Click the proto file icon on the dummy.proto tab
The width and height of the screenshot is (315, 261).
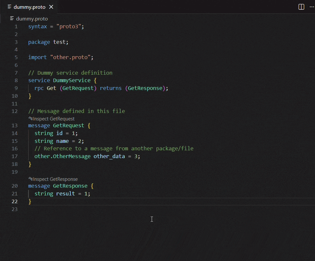[9, 6]
